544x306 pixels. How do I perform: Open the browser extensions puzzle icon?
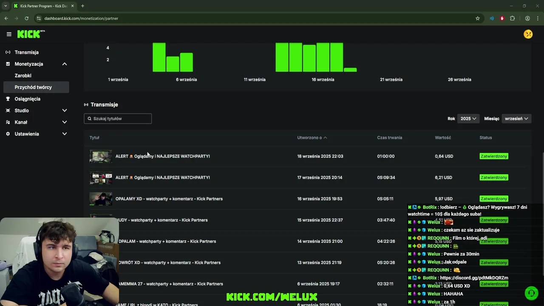point(512,18)
